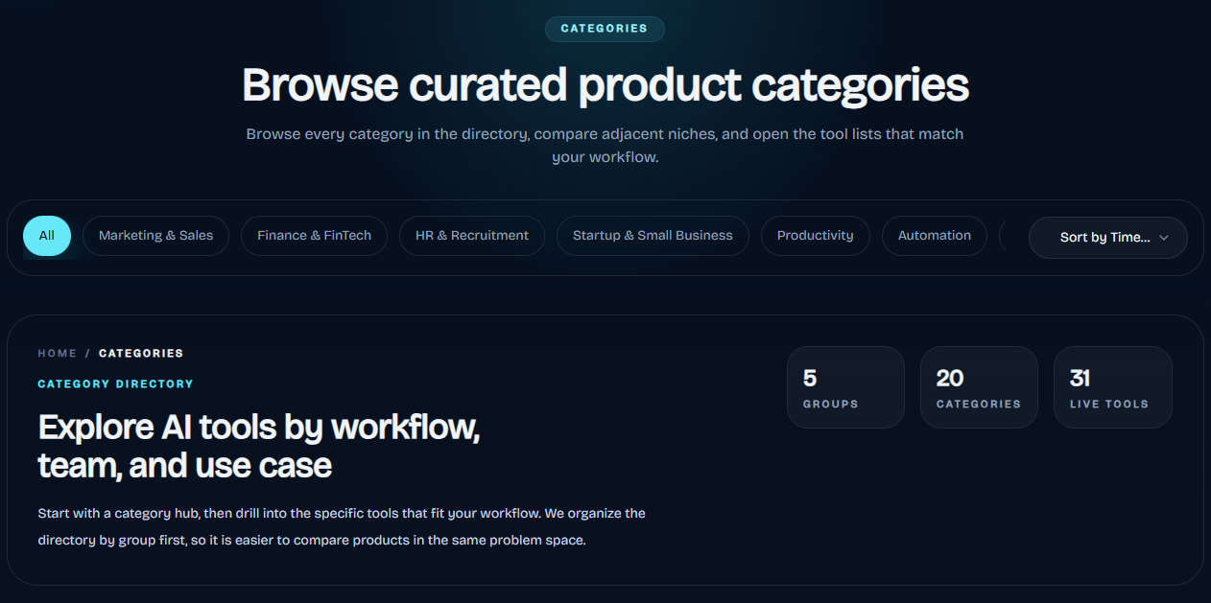Click the Start with a category hub paragraph
The image size is (1211, 603).
342,526
